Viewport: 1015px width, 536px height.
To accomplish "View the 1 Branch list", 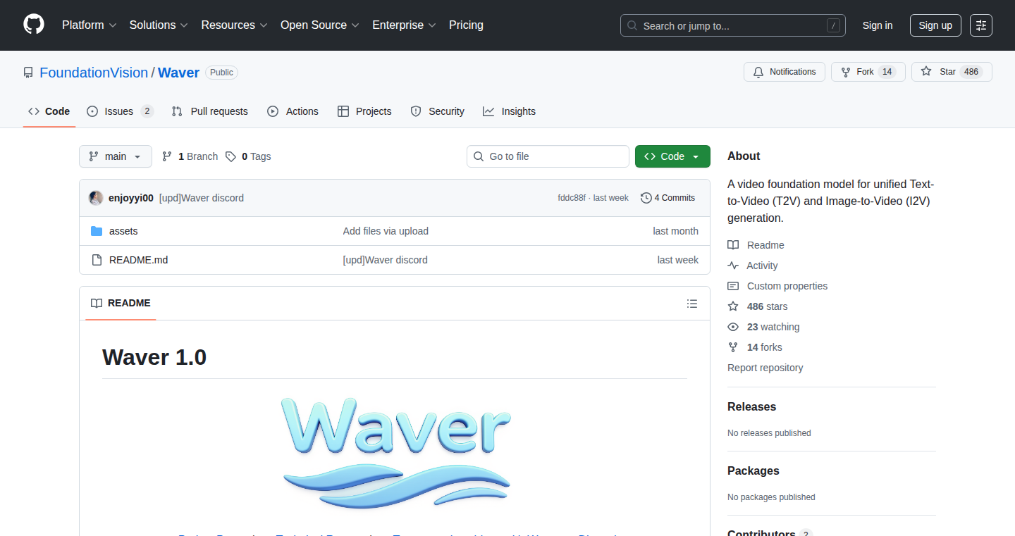I will [190, 156].
